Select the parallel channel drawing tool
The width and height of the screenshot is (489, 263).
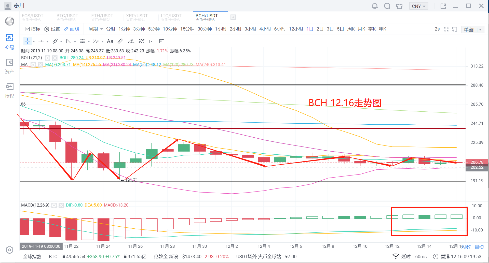coord(55,41)
